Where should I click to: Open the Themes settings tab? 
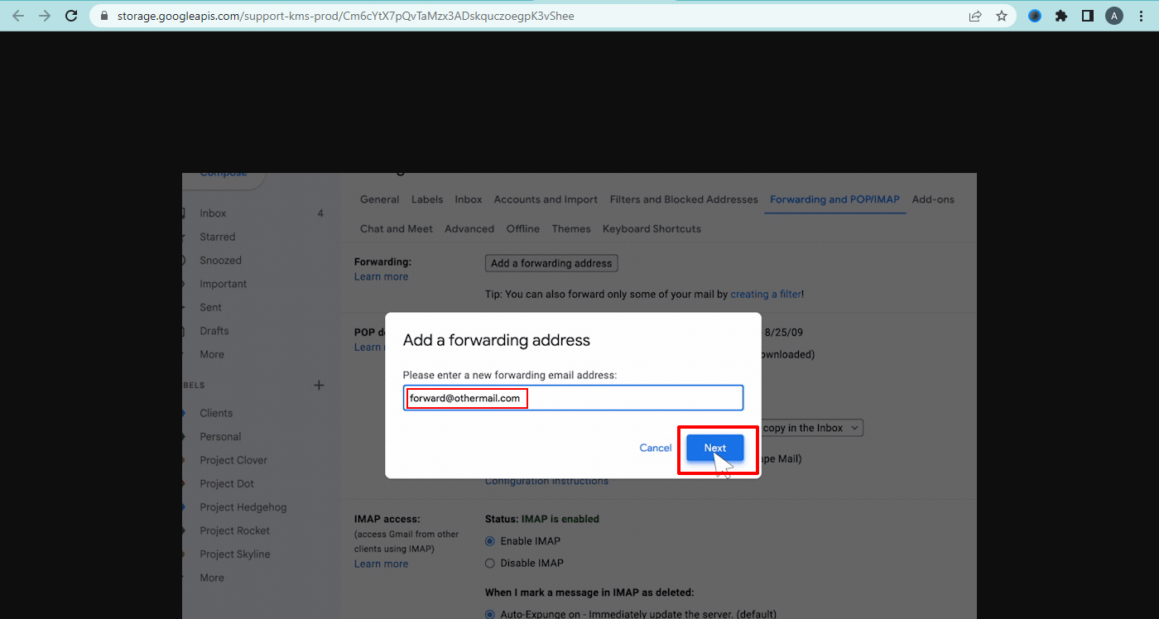pos(571,228)
